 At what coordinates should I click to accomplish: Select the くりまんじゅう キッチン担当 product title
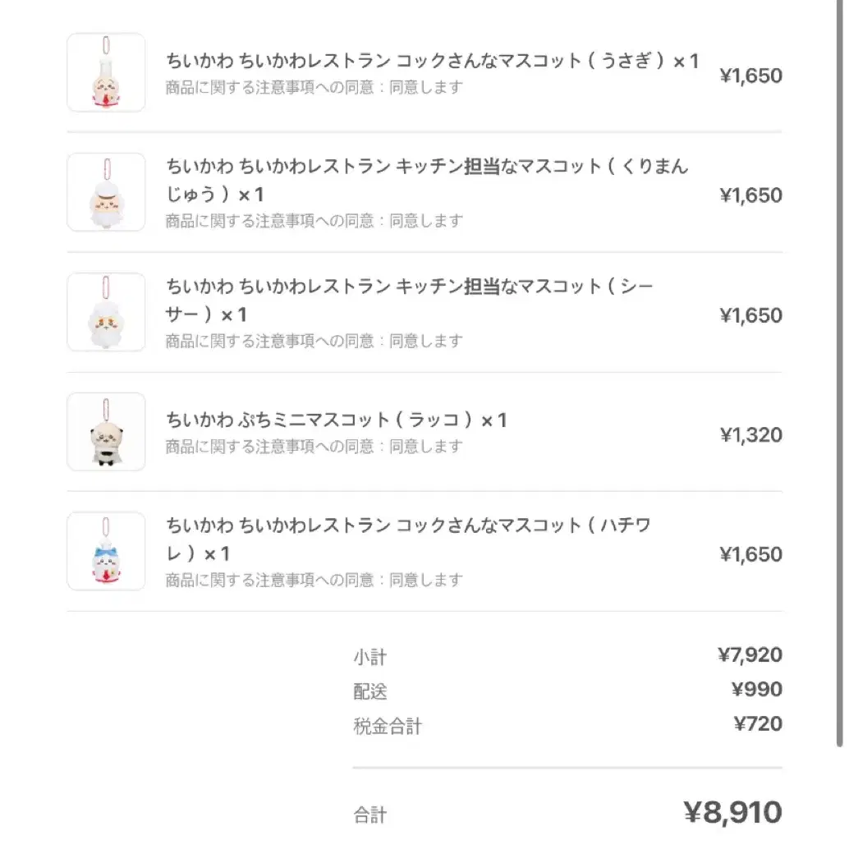427,180
